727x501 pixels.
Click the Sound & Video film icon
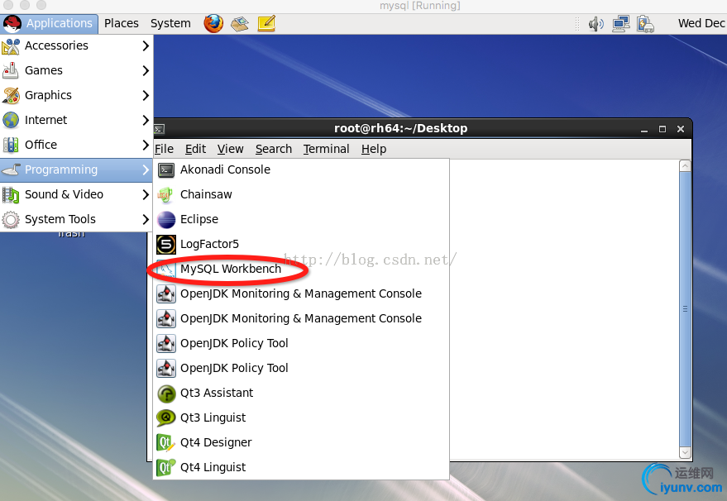coord(11,194)
